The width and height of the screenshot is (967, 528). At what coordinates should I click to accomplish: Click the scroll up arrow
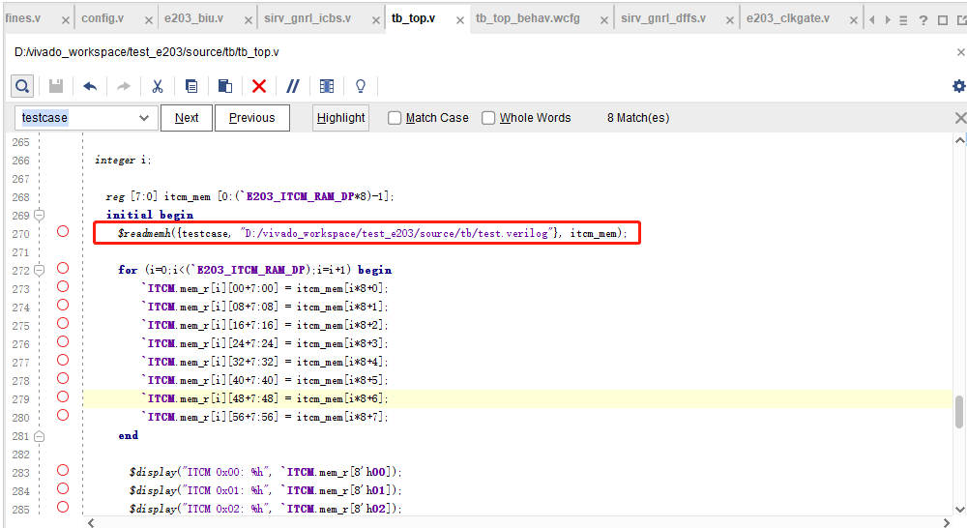pyautogui.click(x=959, y=140)
